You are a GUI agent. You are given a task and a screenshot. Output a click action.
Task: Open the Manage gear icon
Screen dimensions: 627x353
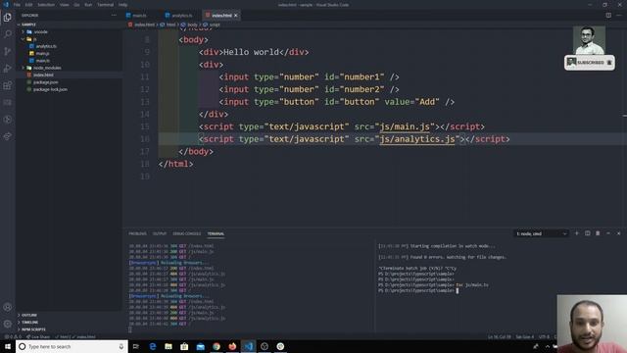7,324
